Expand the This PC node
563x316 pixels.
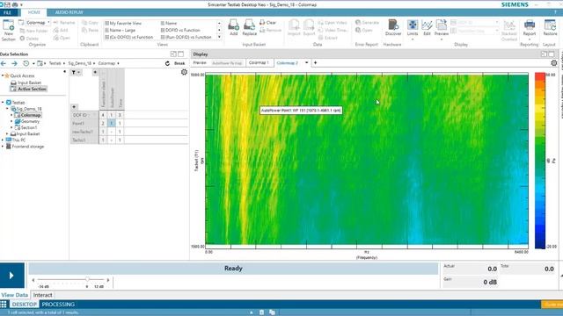click(x=3, y=140)
